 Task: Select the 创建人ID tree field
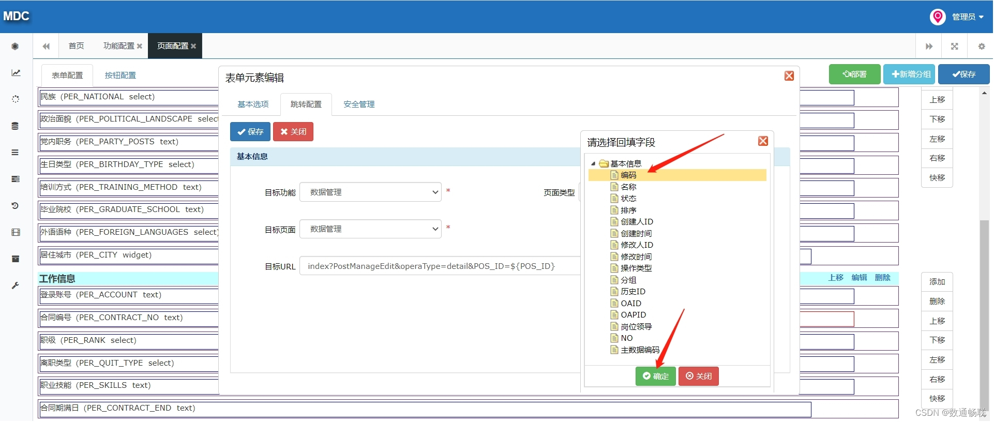point(637,222)
